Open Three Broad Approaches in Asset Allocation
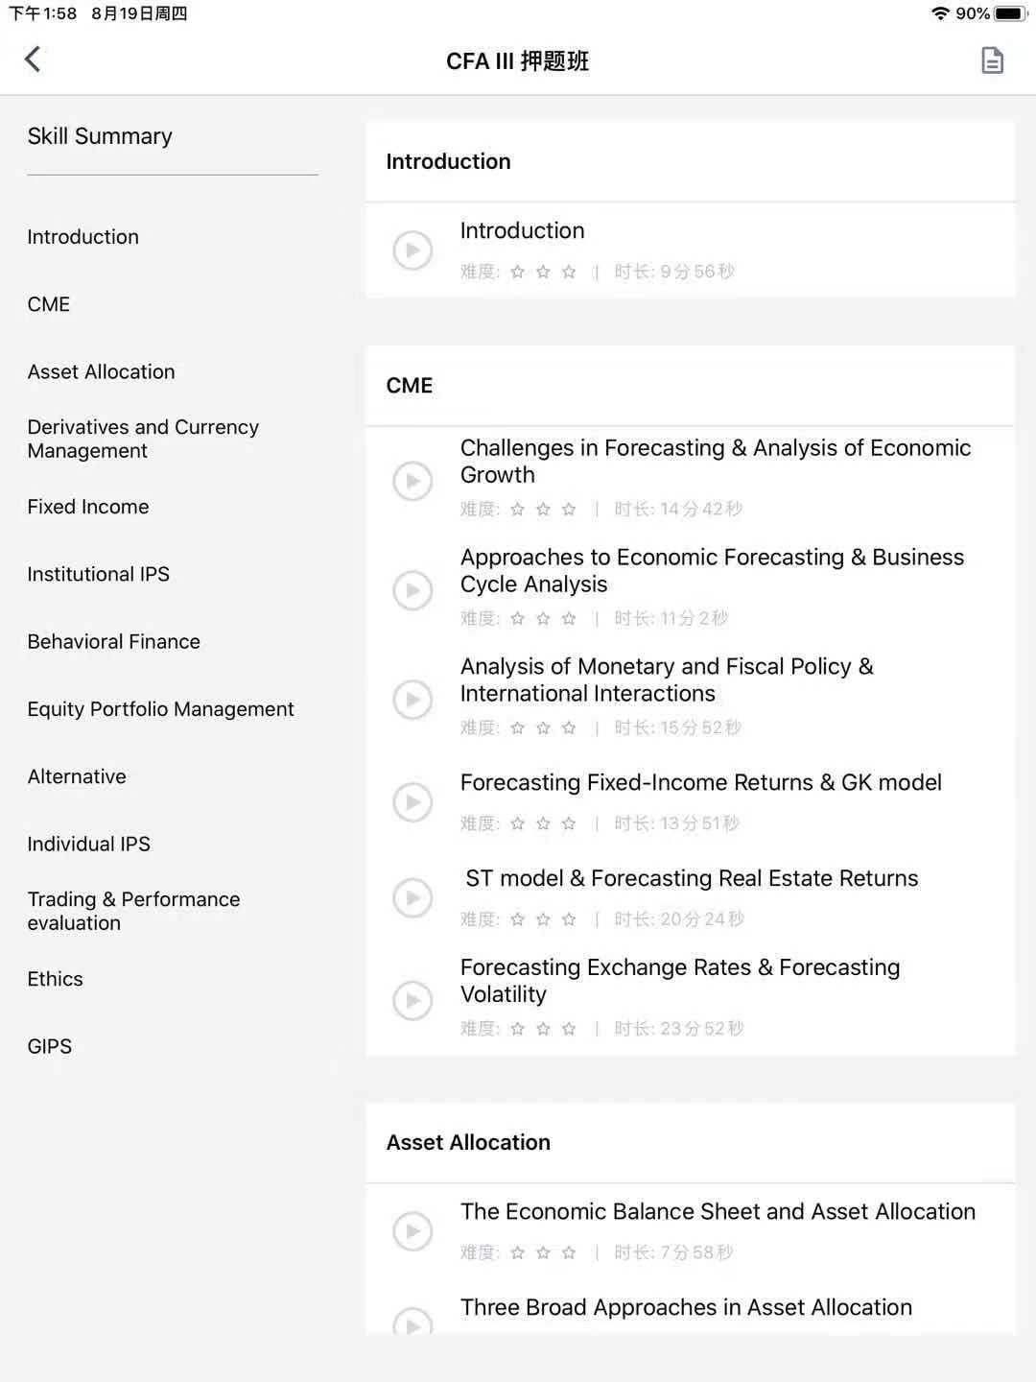Screen dimensions: 1036x1382 [685, 1307]
